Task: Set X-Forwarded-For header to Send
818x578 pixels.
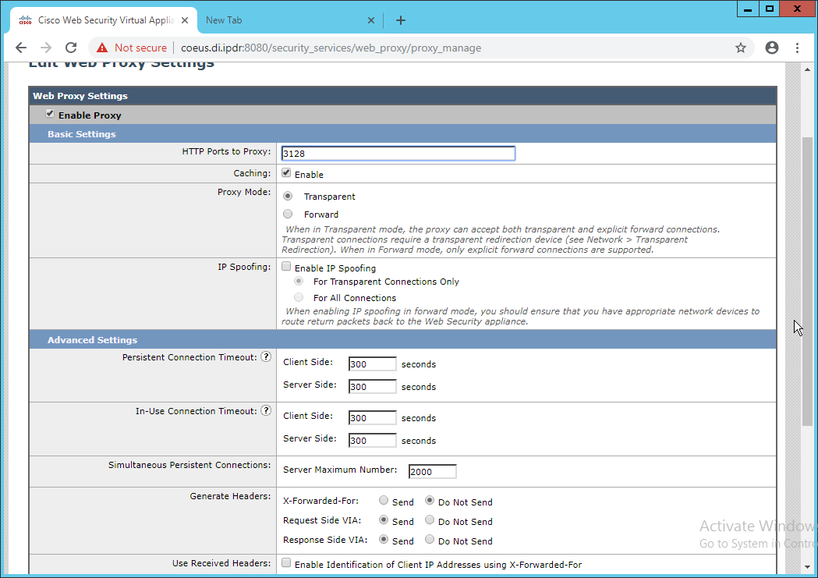Action: [384, 500]
